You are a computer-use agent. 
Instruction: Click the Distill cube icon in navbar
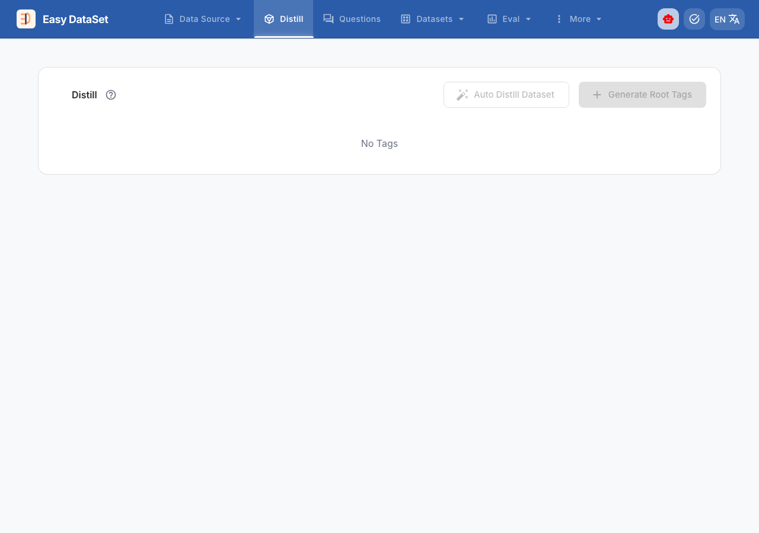coord(269,19)
